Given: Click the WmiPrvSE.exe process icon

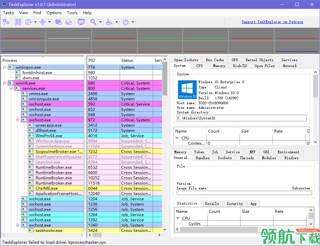Looking at the screenshot, I should coord(31,136).
